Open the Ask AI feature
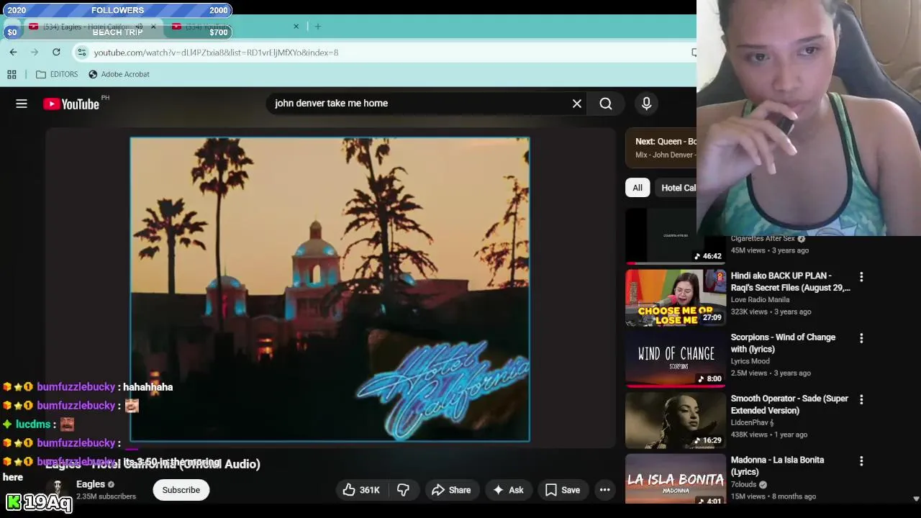 tap(508, 490)
